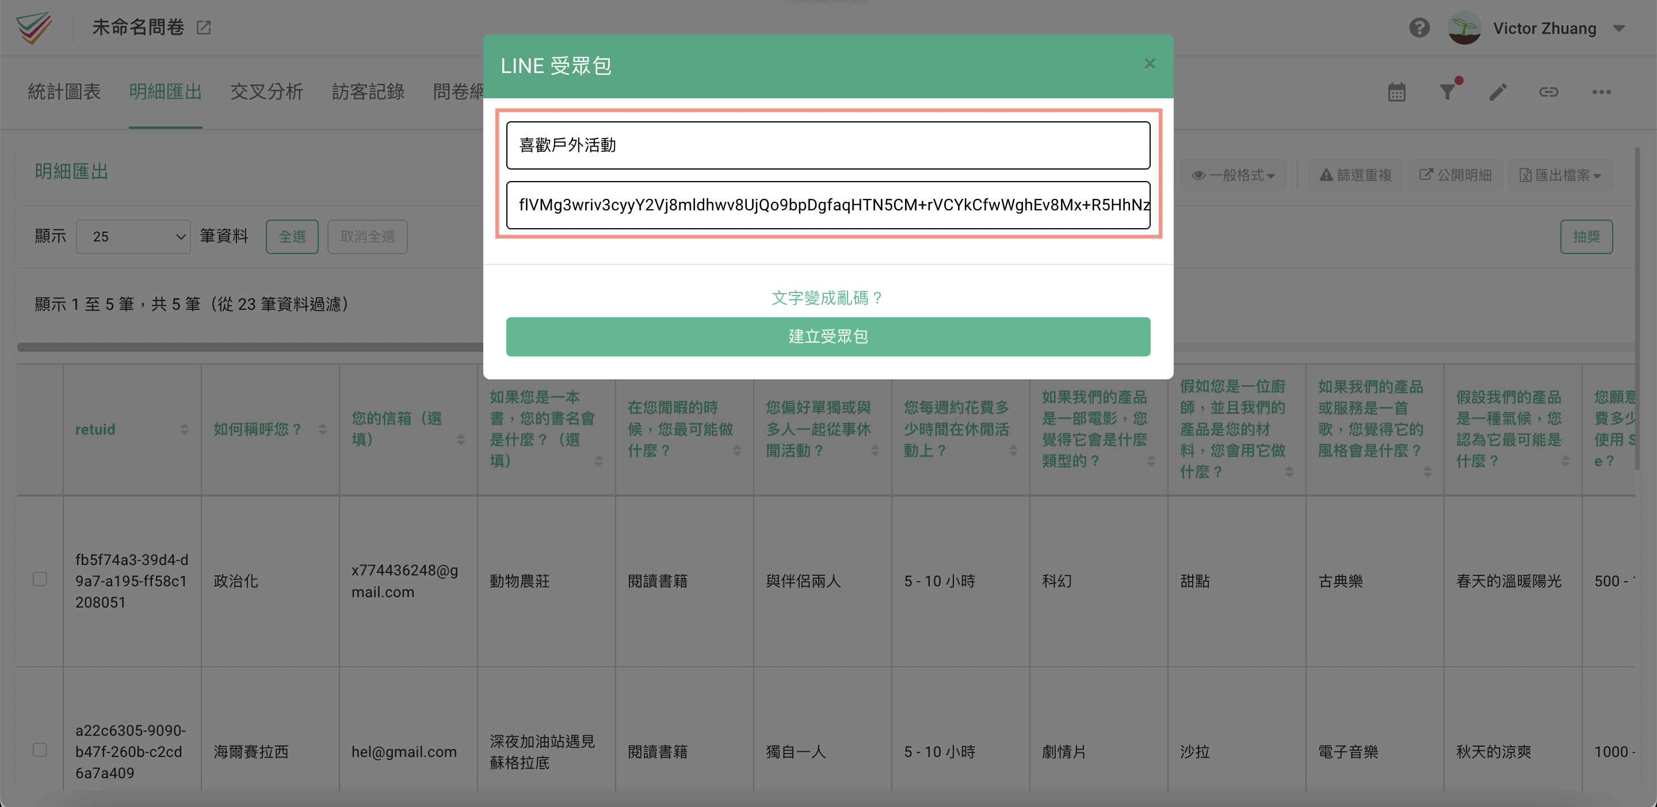The image size is (1657, 807).
Task: Open the 一般格式 view dropdown
Action: click(1233, 175)
